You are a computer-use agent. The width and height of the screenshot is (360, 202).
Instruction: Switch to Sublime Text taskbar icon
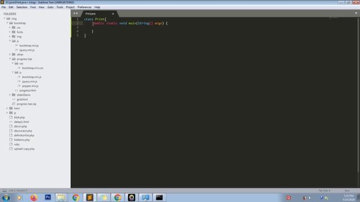(x=89, y=198)
